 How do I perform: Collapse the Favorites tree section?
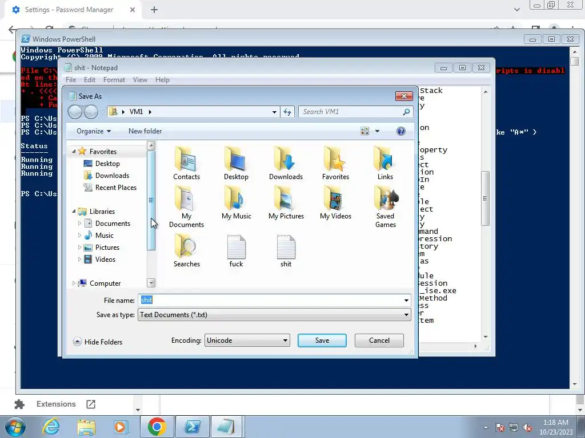pyautogui.click(x=74, y=151)
